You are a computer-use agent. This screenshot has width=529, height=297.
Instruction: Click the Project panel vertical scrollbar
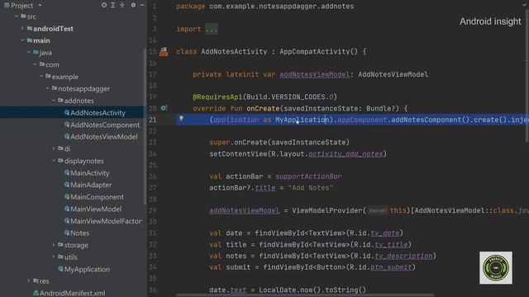(x=145, y=126)
